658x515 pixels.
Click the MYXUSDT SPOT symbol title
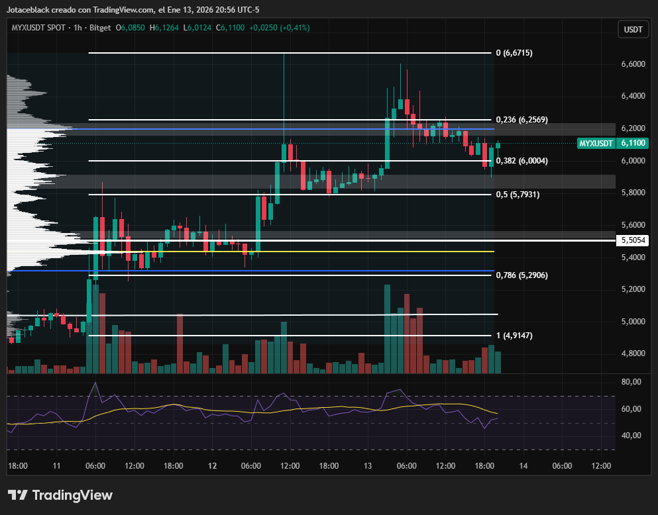coord(38,28)
